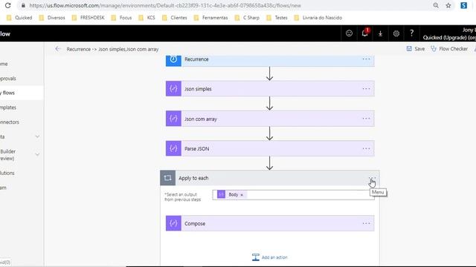Click the Compose step icon
476x267 pixels.
coord(173,223)
